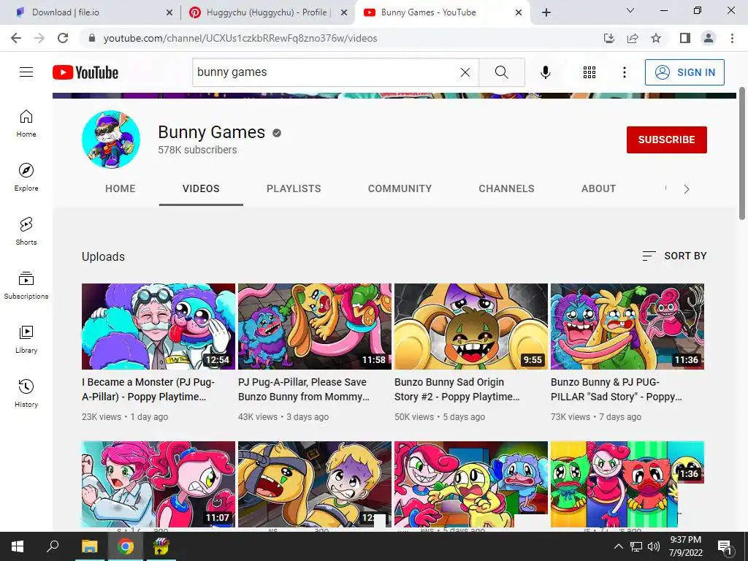This screenshot has width=748, height=561.
Task: Select the VIDEOS channel tab
Action: tap(201, 188)
